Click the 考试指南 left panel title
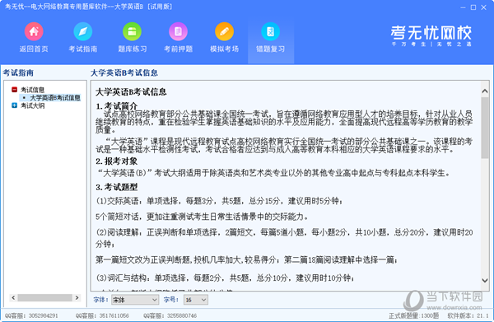494x322 pixels. click(18, 72)
